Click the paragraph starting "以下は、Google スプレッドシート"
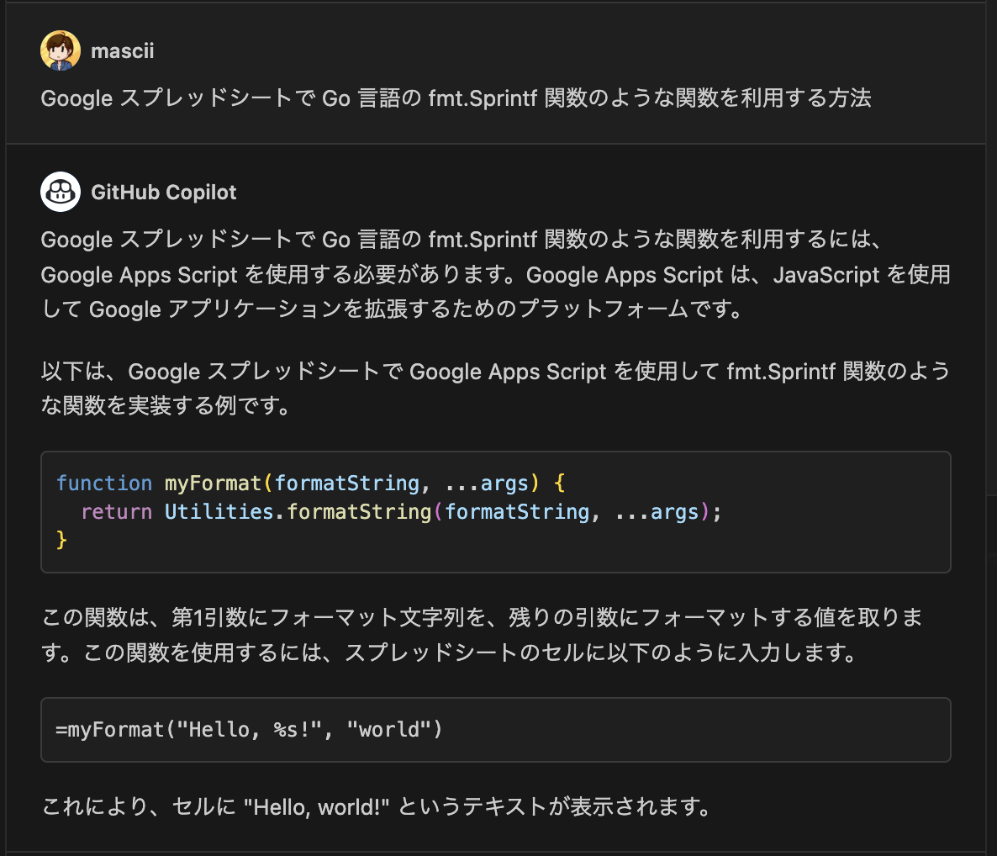The width and height of the screenshot is (997, 856). click(x=496, y=388)
